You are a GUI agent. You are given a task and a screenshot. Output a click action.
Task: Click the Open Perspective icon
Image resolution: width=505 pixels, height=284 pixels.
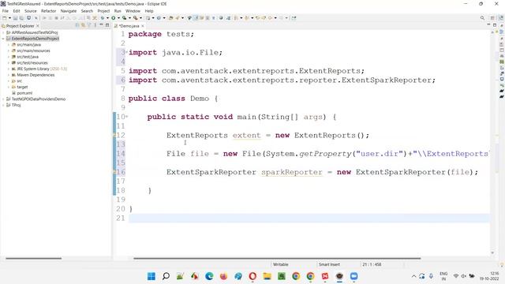coord(492,18)
